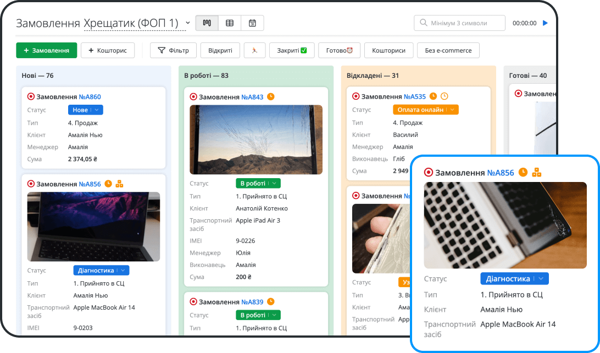
Task: Switch to kanban board view
Action: tap(207, 23)
